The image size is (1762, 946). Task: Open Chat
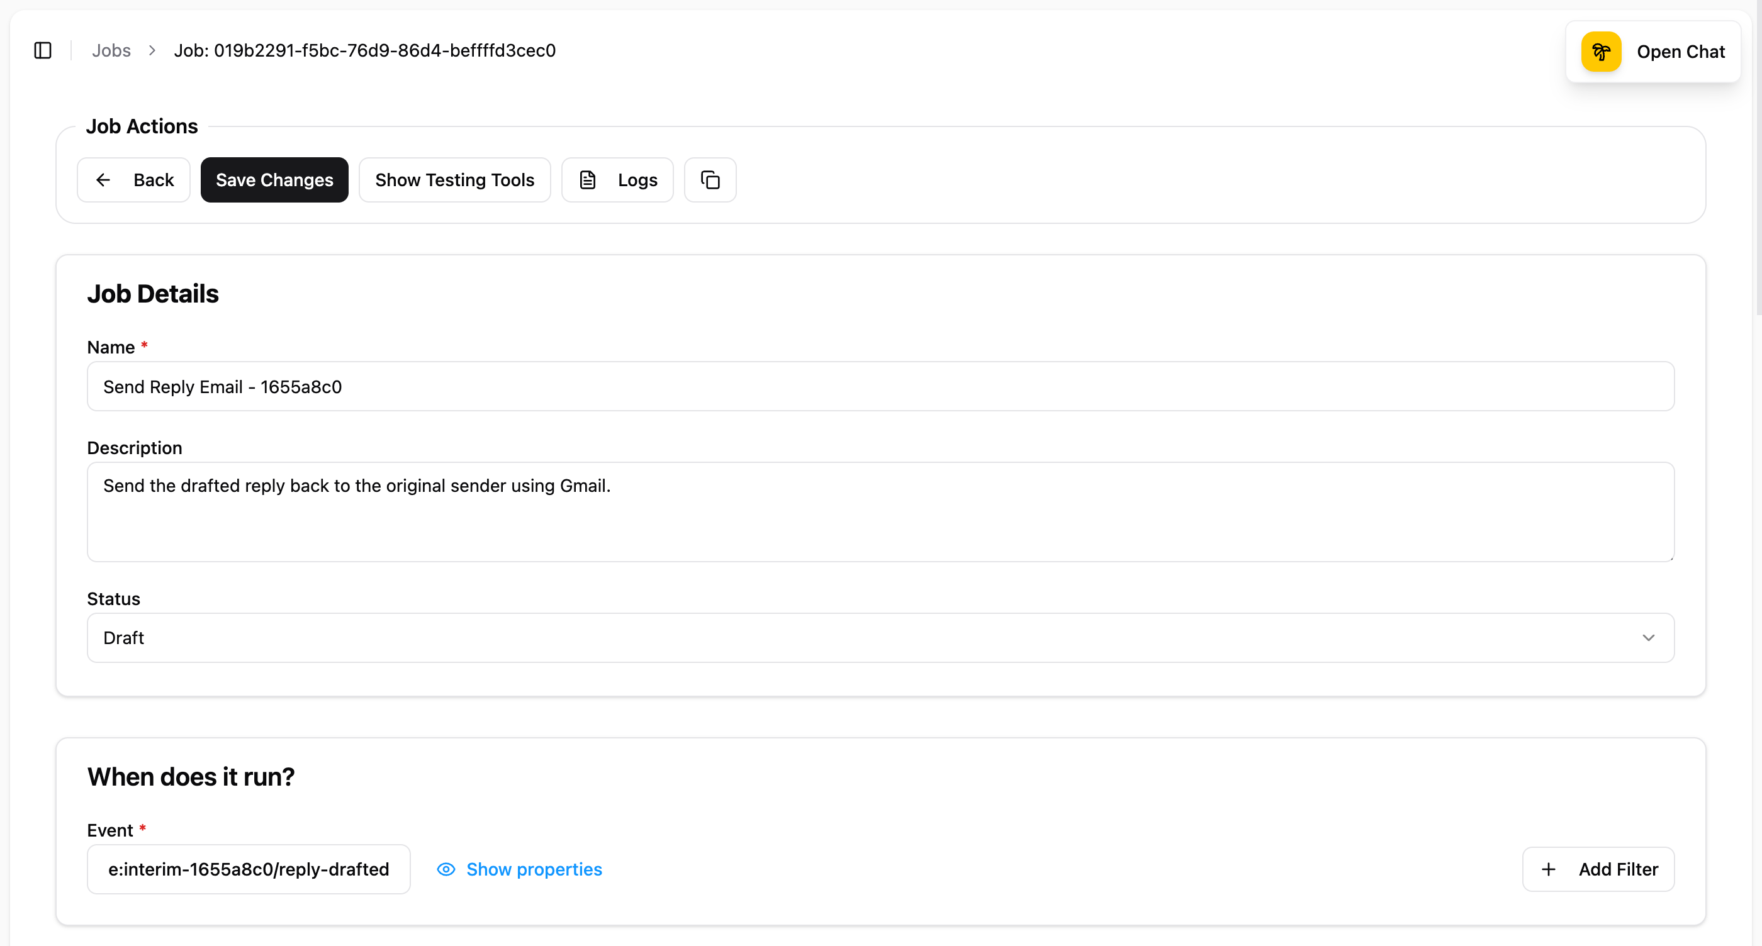point(1681,52)
